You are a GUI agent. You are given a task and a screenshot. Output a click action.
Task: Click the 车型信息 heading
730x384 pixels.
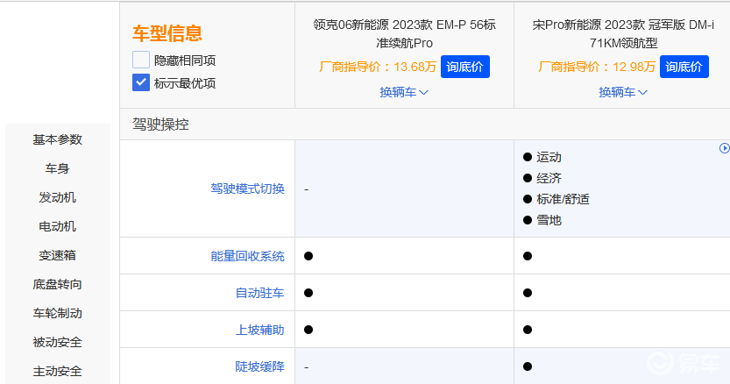[167, 33]
